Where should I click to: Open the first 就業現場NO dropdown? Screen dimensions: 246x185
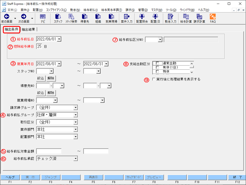pyautogui.click(x=55, y=100)
